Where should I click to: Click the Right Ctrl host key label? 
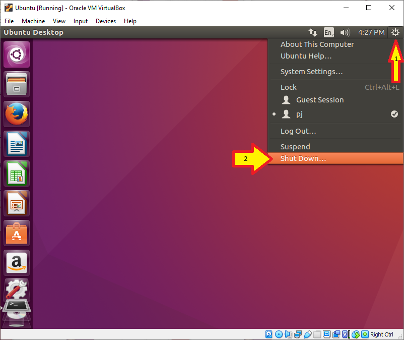coord(382,334)
